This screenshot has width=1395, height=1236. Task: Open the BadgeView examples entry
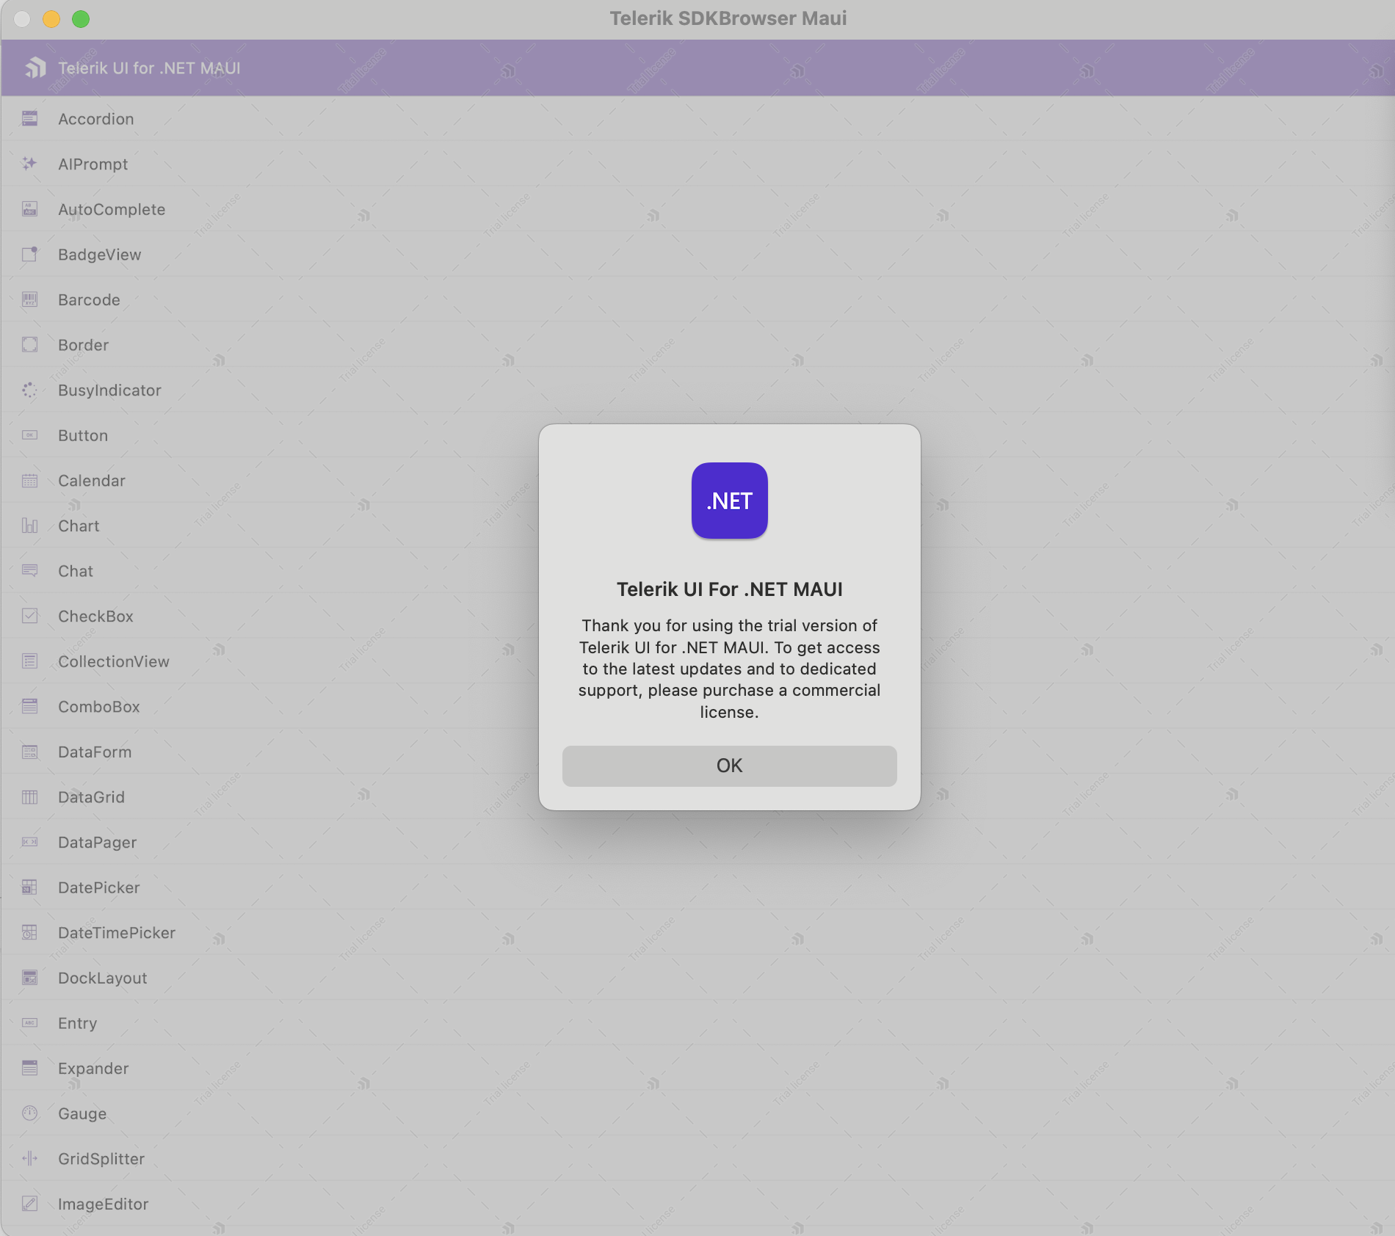pos(100,255)
